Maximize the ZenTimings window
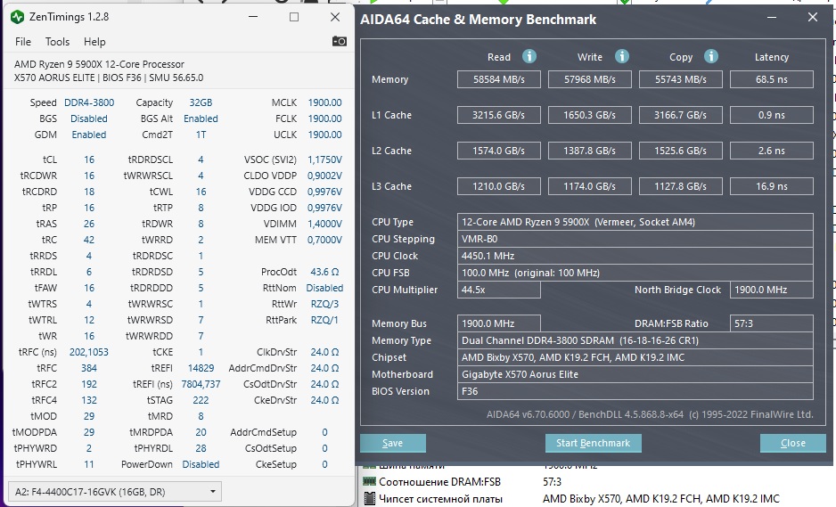 coord(294,17)
